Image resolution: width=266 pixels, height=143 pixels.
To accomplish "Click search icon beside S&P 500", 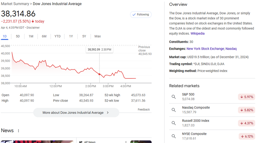I will (x=174, y=97).
